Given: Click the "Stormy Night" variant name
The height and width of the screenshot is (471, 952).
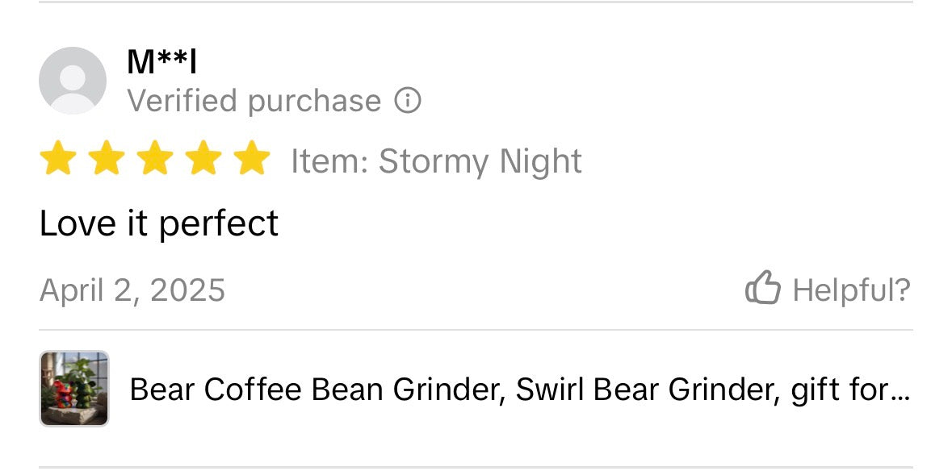Looking at the screenshot, I should (480, 160).
